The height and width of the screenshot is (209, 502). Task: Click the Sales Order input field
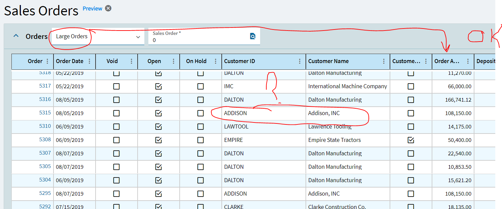coord(199,40)
